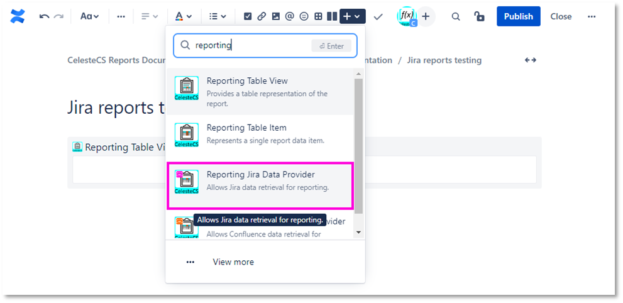This screenshot has height=303, width=623.
Task: Open page restrictions lock icon
Action: [479, 16]
